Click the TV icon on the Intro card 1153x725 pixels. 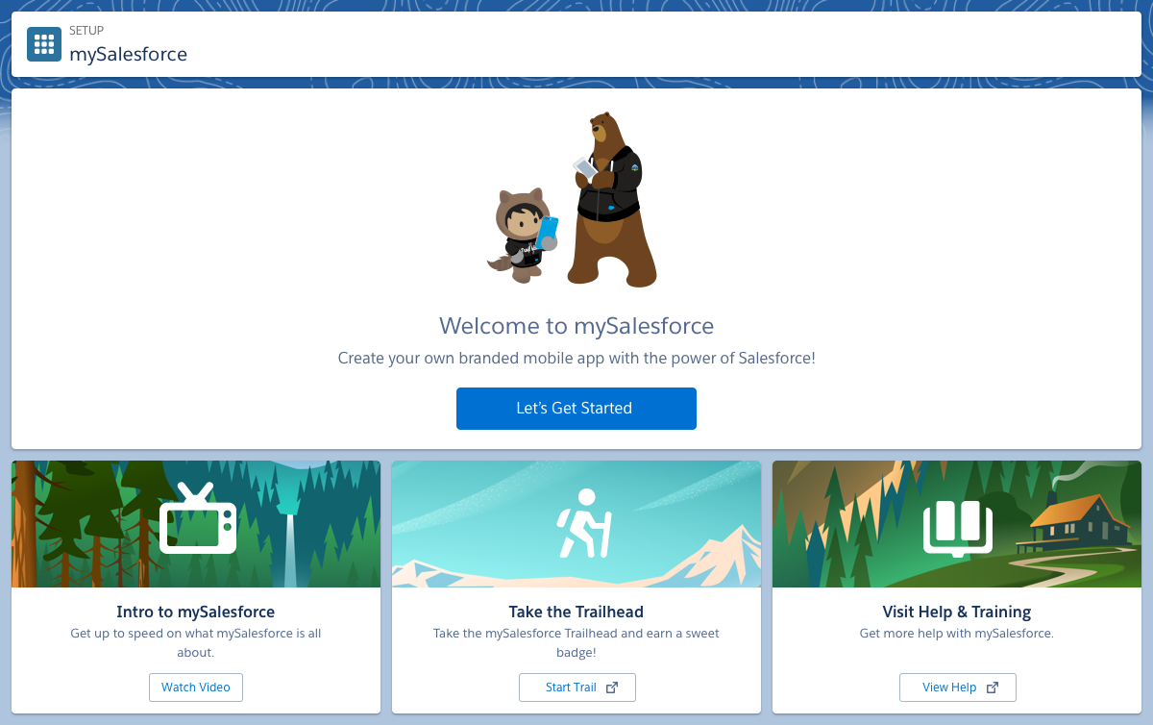pos(198,518)
